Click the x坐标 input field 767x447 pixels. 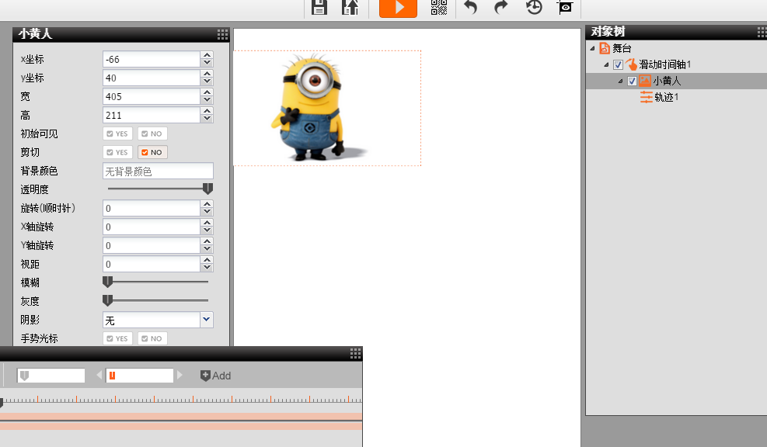click(152, 59)
